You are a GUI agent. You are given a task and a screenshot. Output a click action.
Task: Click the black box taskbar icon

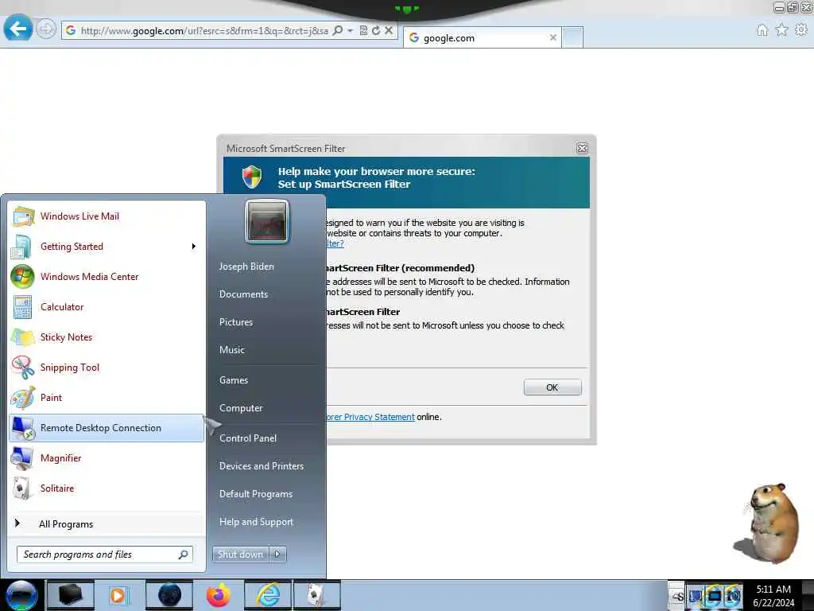[71, 595]
